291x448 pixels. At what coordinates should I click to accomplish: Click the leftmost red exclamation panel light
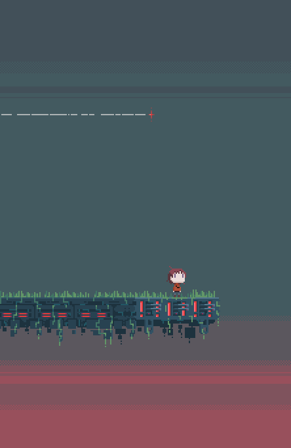coord(142,309)
